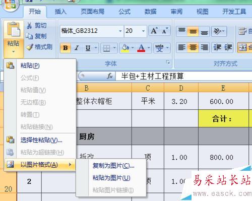The image size is (252, 201).
Task: Select the 厨房 section header cell
Action: pos(104,137)
